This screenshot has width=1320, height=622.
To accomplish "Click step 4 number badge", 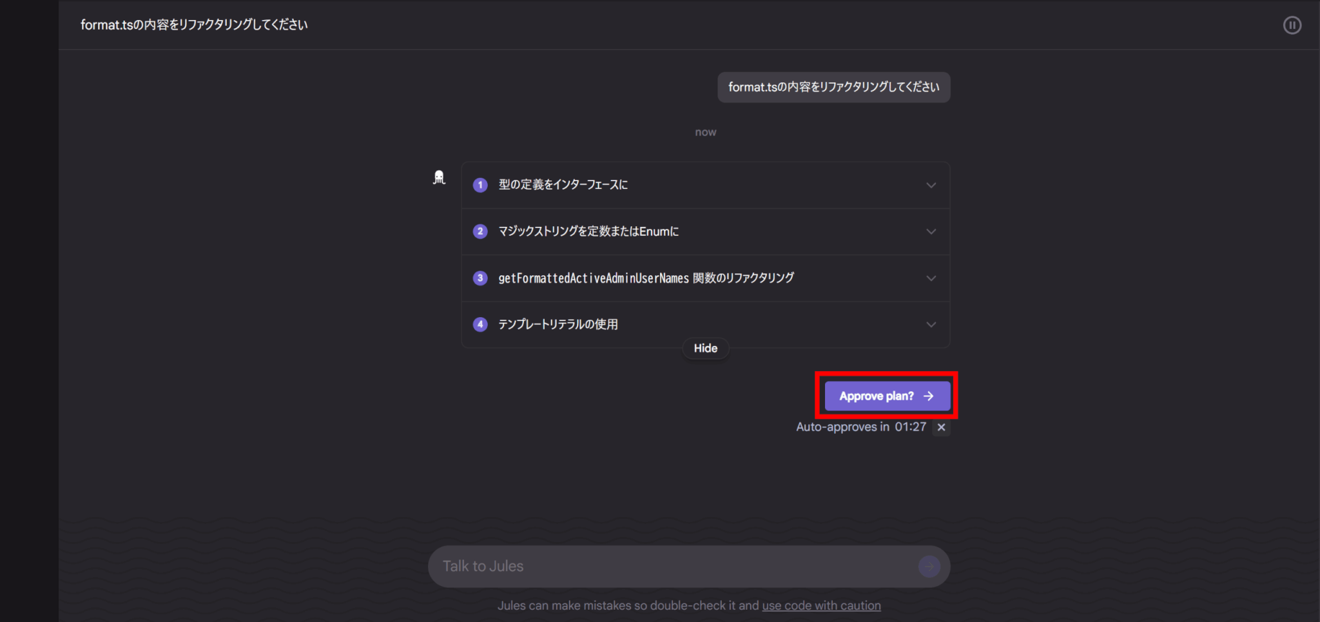I will (x=480, y=324).
